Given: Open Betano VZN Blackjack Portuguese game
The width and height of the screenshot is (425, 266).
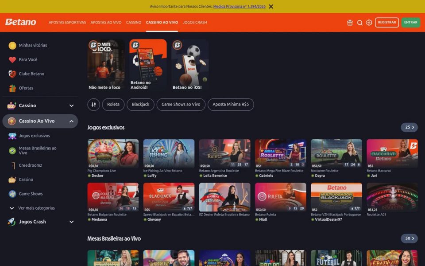Looking at the screenshot, I should pyautogui.click(x=336, y=197).
